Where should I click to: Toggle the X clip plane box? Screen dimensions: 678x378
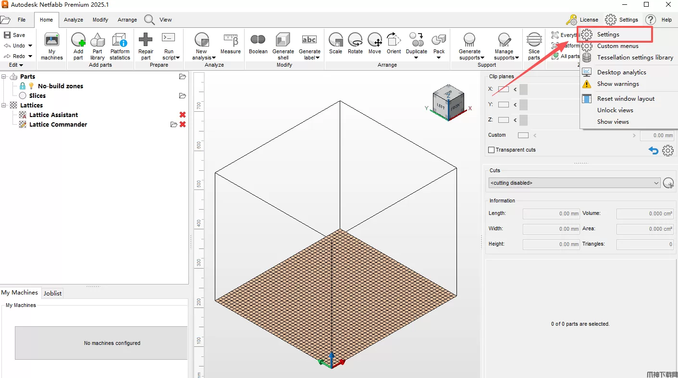[503, 89]
